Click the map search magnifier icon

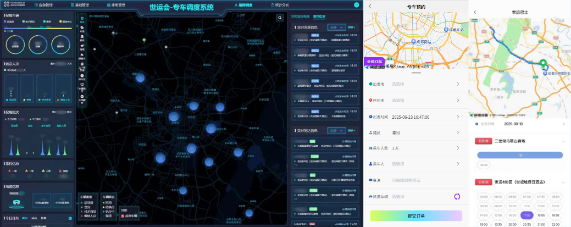[x=280, y=18]
